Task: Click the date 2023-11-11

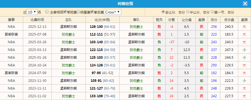Action: (37, 88)
